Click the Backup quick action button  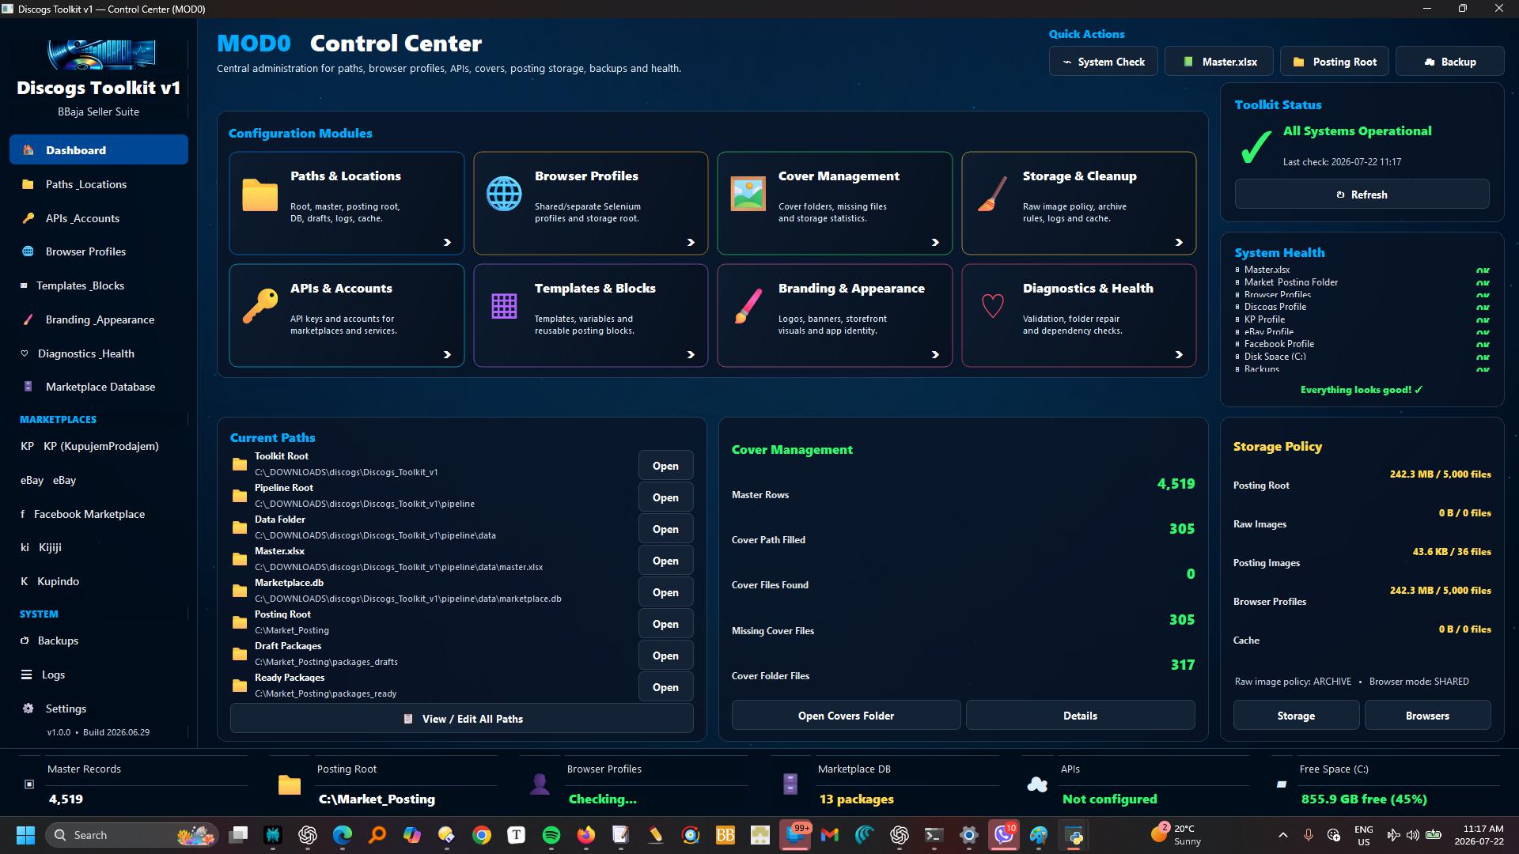pyautogui.click(x=1449, y=62)
